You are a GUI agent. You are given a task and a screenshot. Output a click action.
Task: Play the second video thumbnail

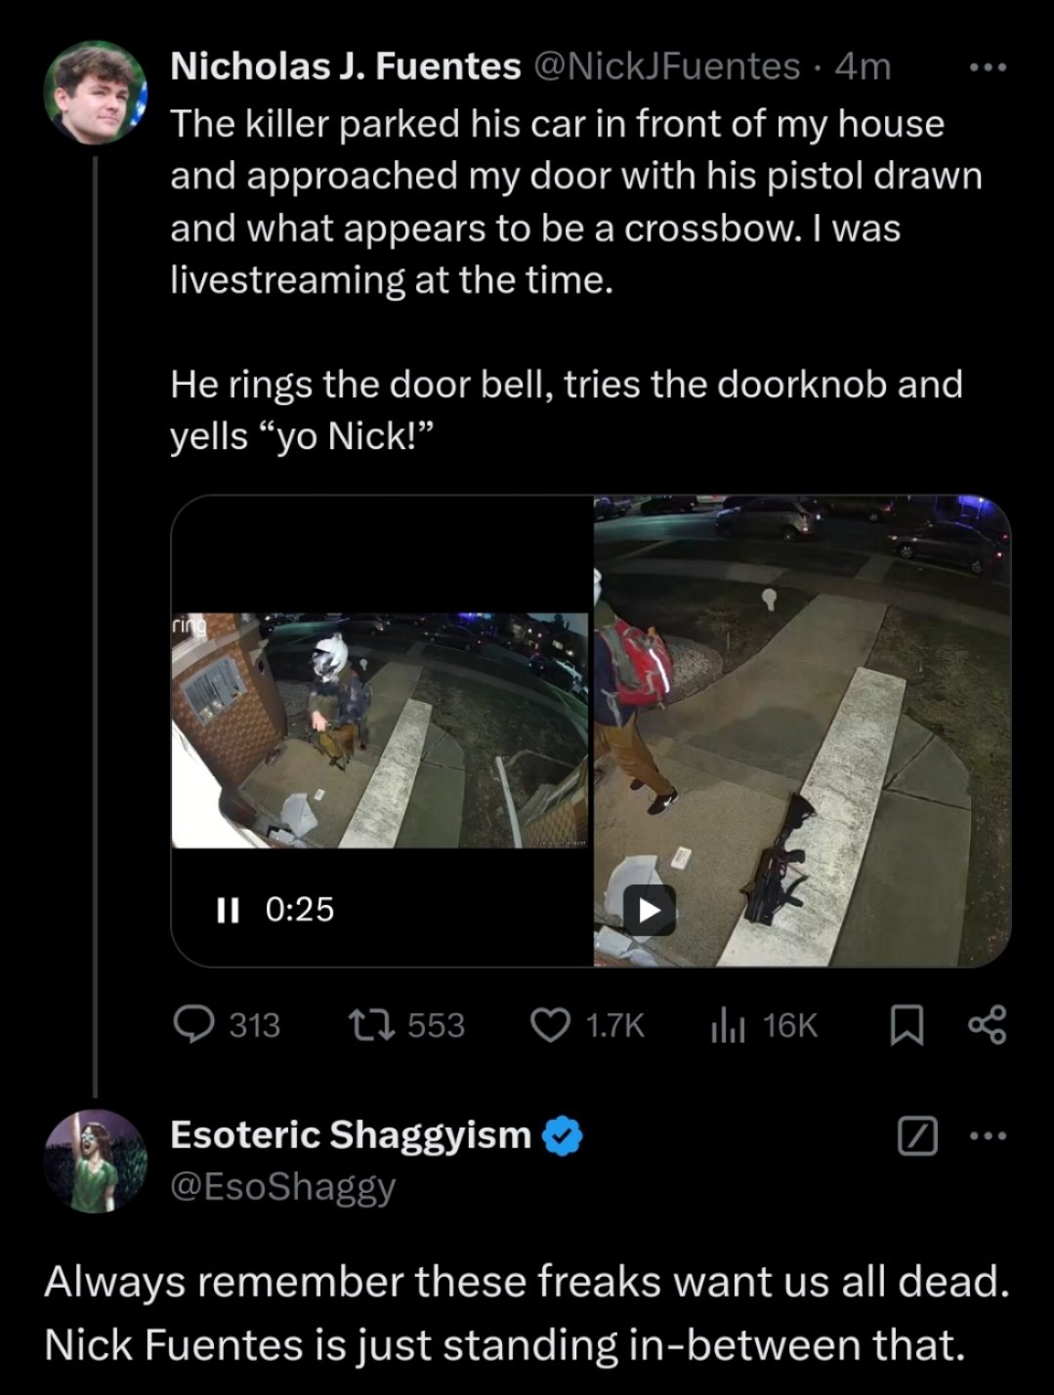(650, 910)
